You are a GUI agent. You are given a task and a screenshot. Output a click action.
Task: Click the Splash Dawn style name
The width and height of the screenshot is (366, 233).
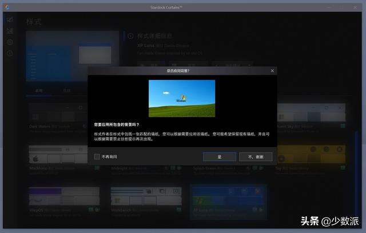tap(206, 168)
